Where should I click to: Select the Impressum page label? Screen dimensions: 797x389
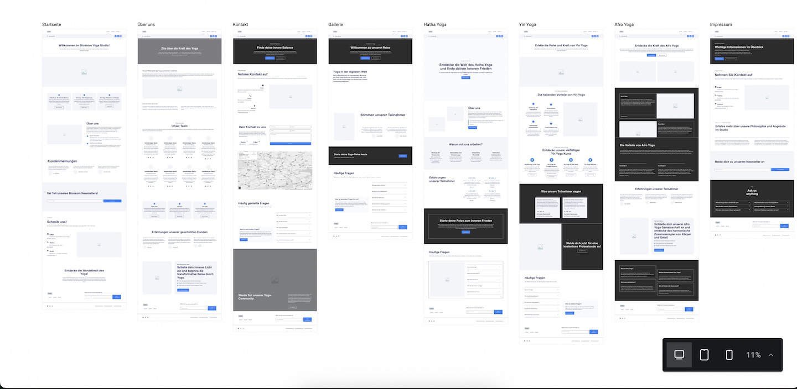pos(721,25)
